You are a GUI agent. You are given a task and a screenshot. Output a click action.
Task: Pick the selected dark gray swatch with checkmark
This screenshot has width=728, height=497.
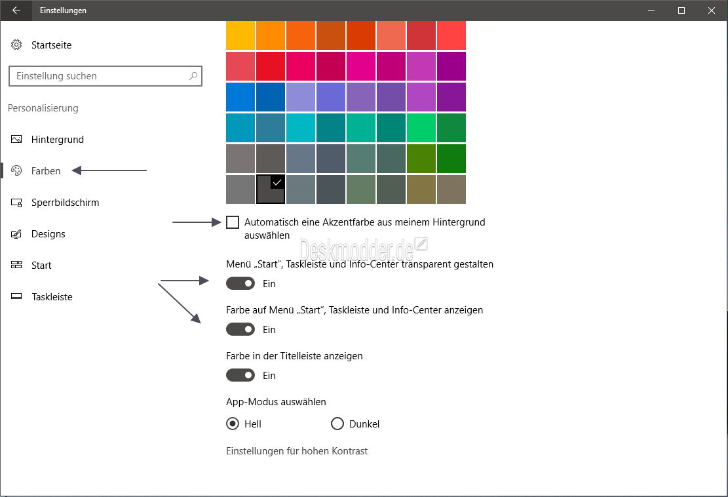(271, 189)
